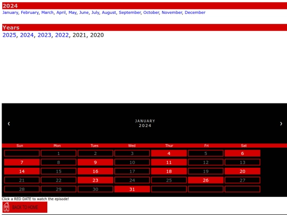Click the Sat weekday header
This screenshot has height=215, width=287.
(244, 145)
